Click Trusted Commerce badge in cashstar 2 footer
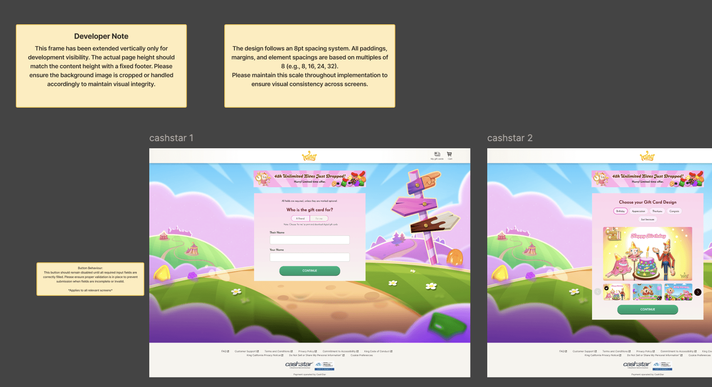The image size is (712, 387). coord(663,366)
